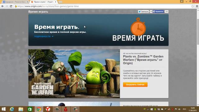Select the "Время играть" Origin tab
The image size is (199, 112).
pyautogui.click(x=44, y=2)
